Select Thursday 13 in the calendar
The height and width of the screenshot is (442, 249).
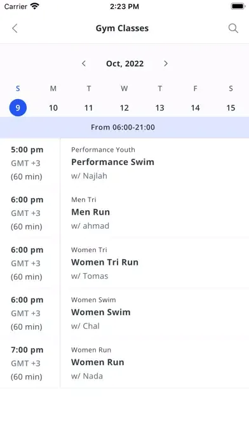tap(159, 108)
